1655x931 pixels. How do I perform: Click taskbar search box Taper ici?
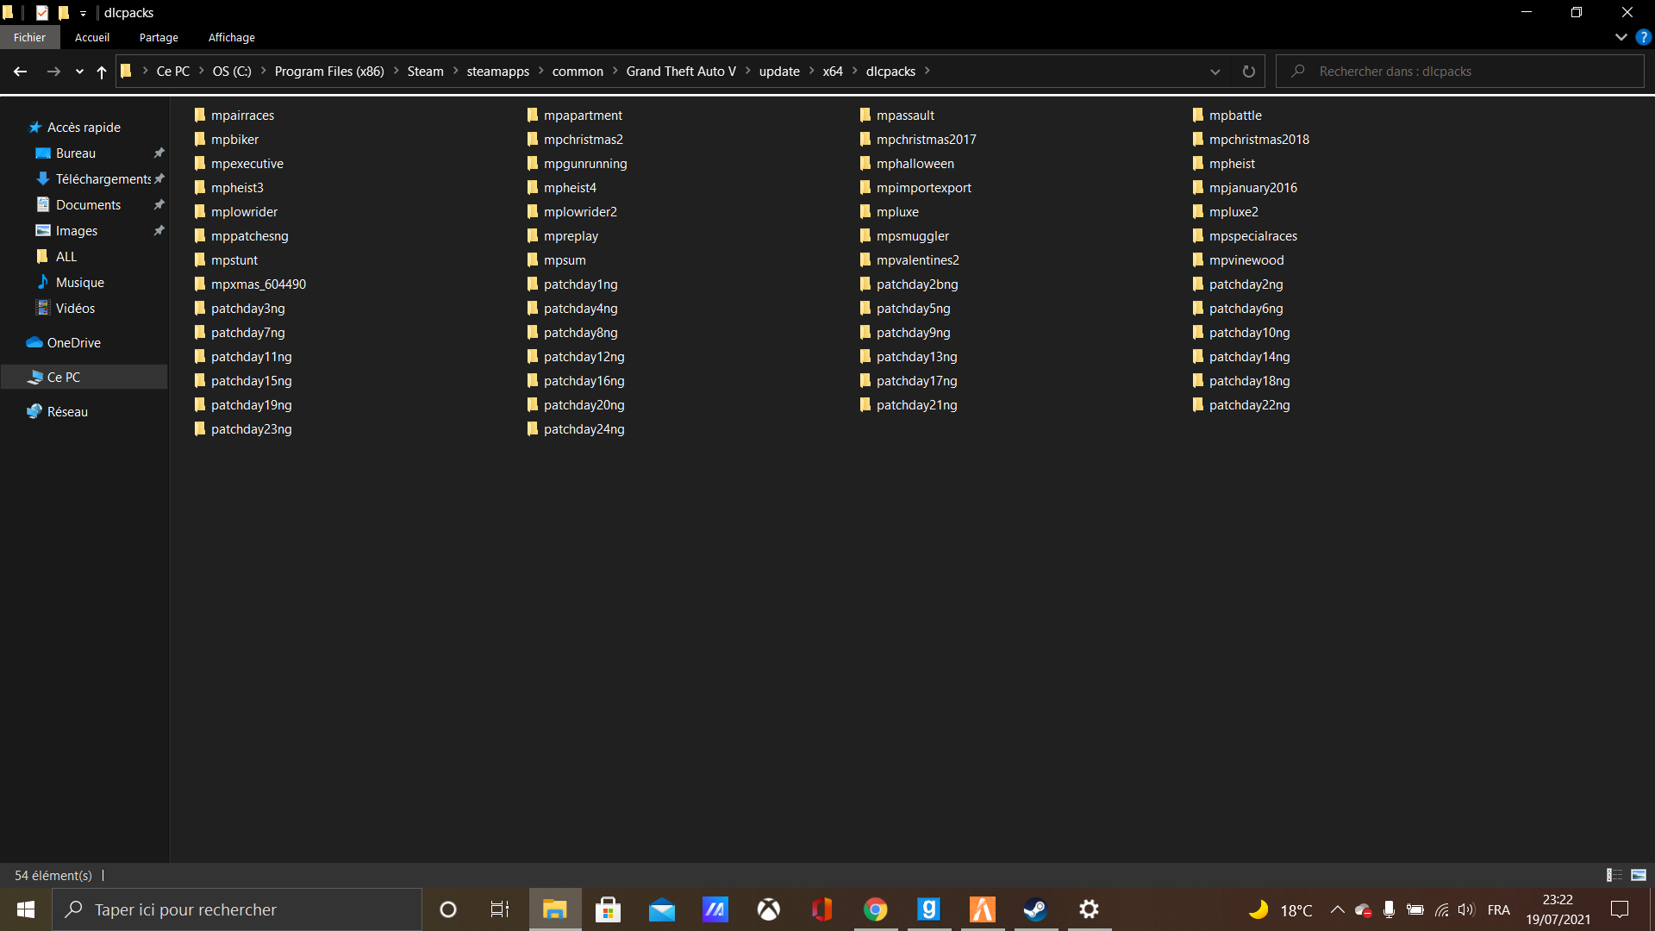click(238, 909)
